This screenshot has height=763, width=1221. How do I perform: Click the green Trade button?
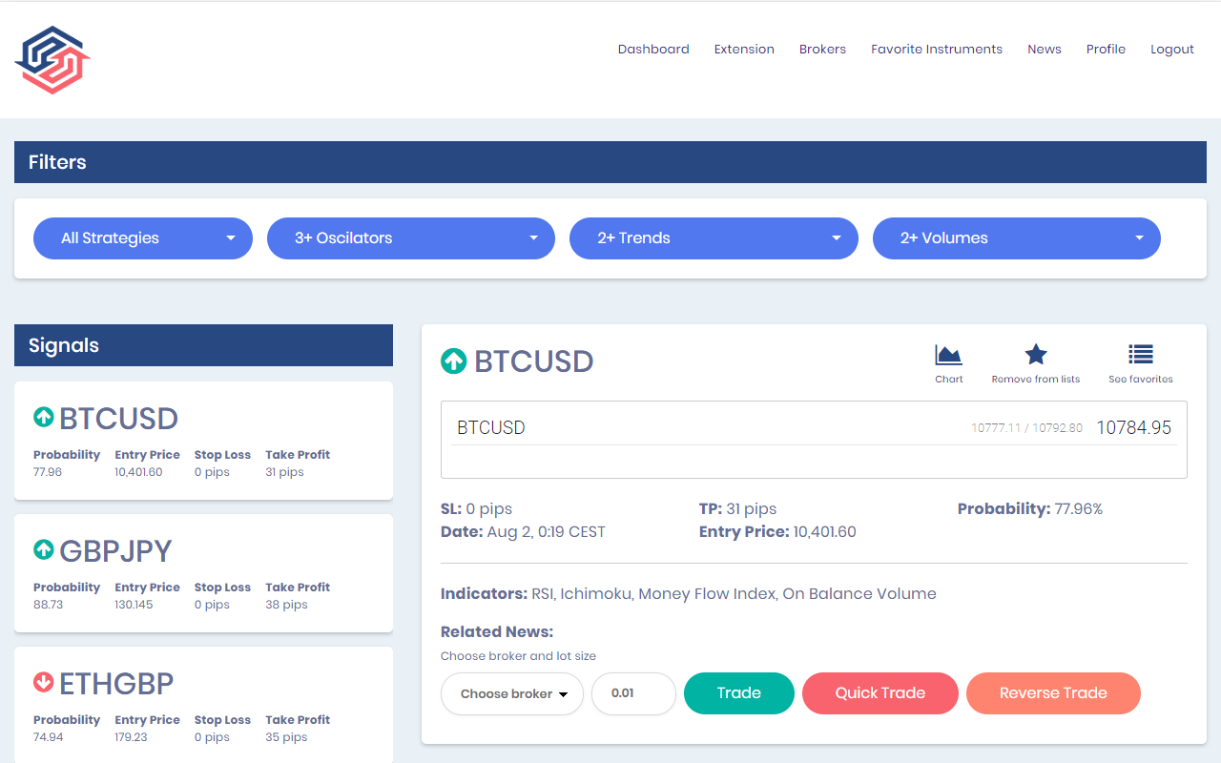click(x=739, y=693)
